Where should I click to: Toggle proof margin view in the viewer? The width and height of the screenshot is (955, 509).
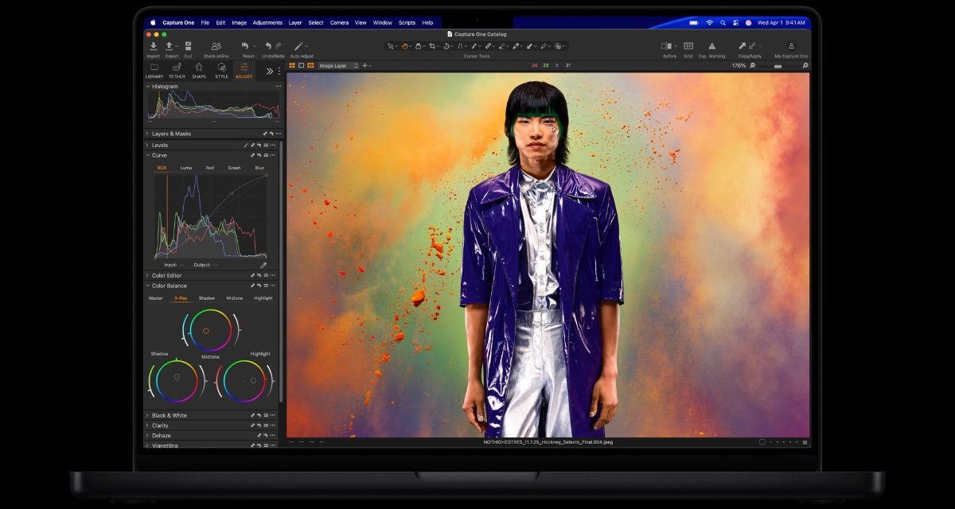302,65
